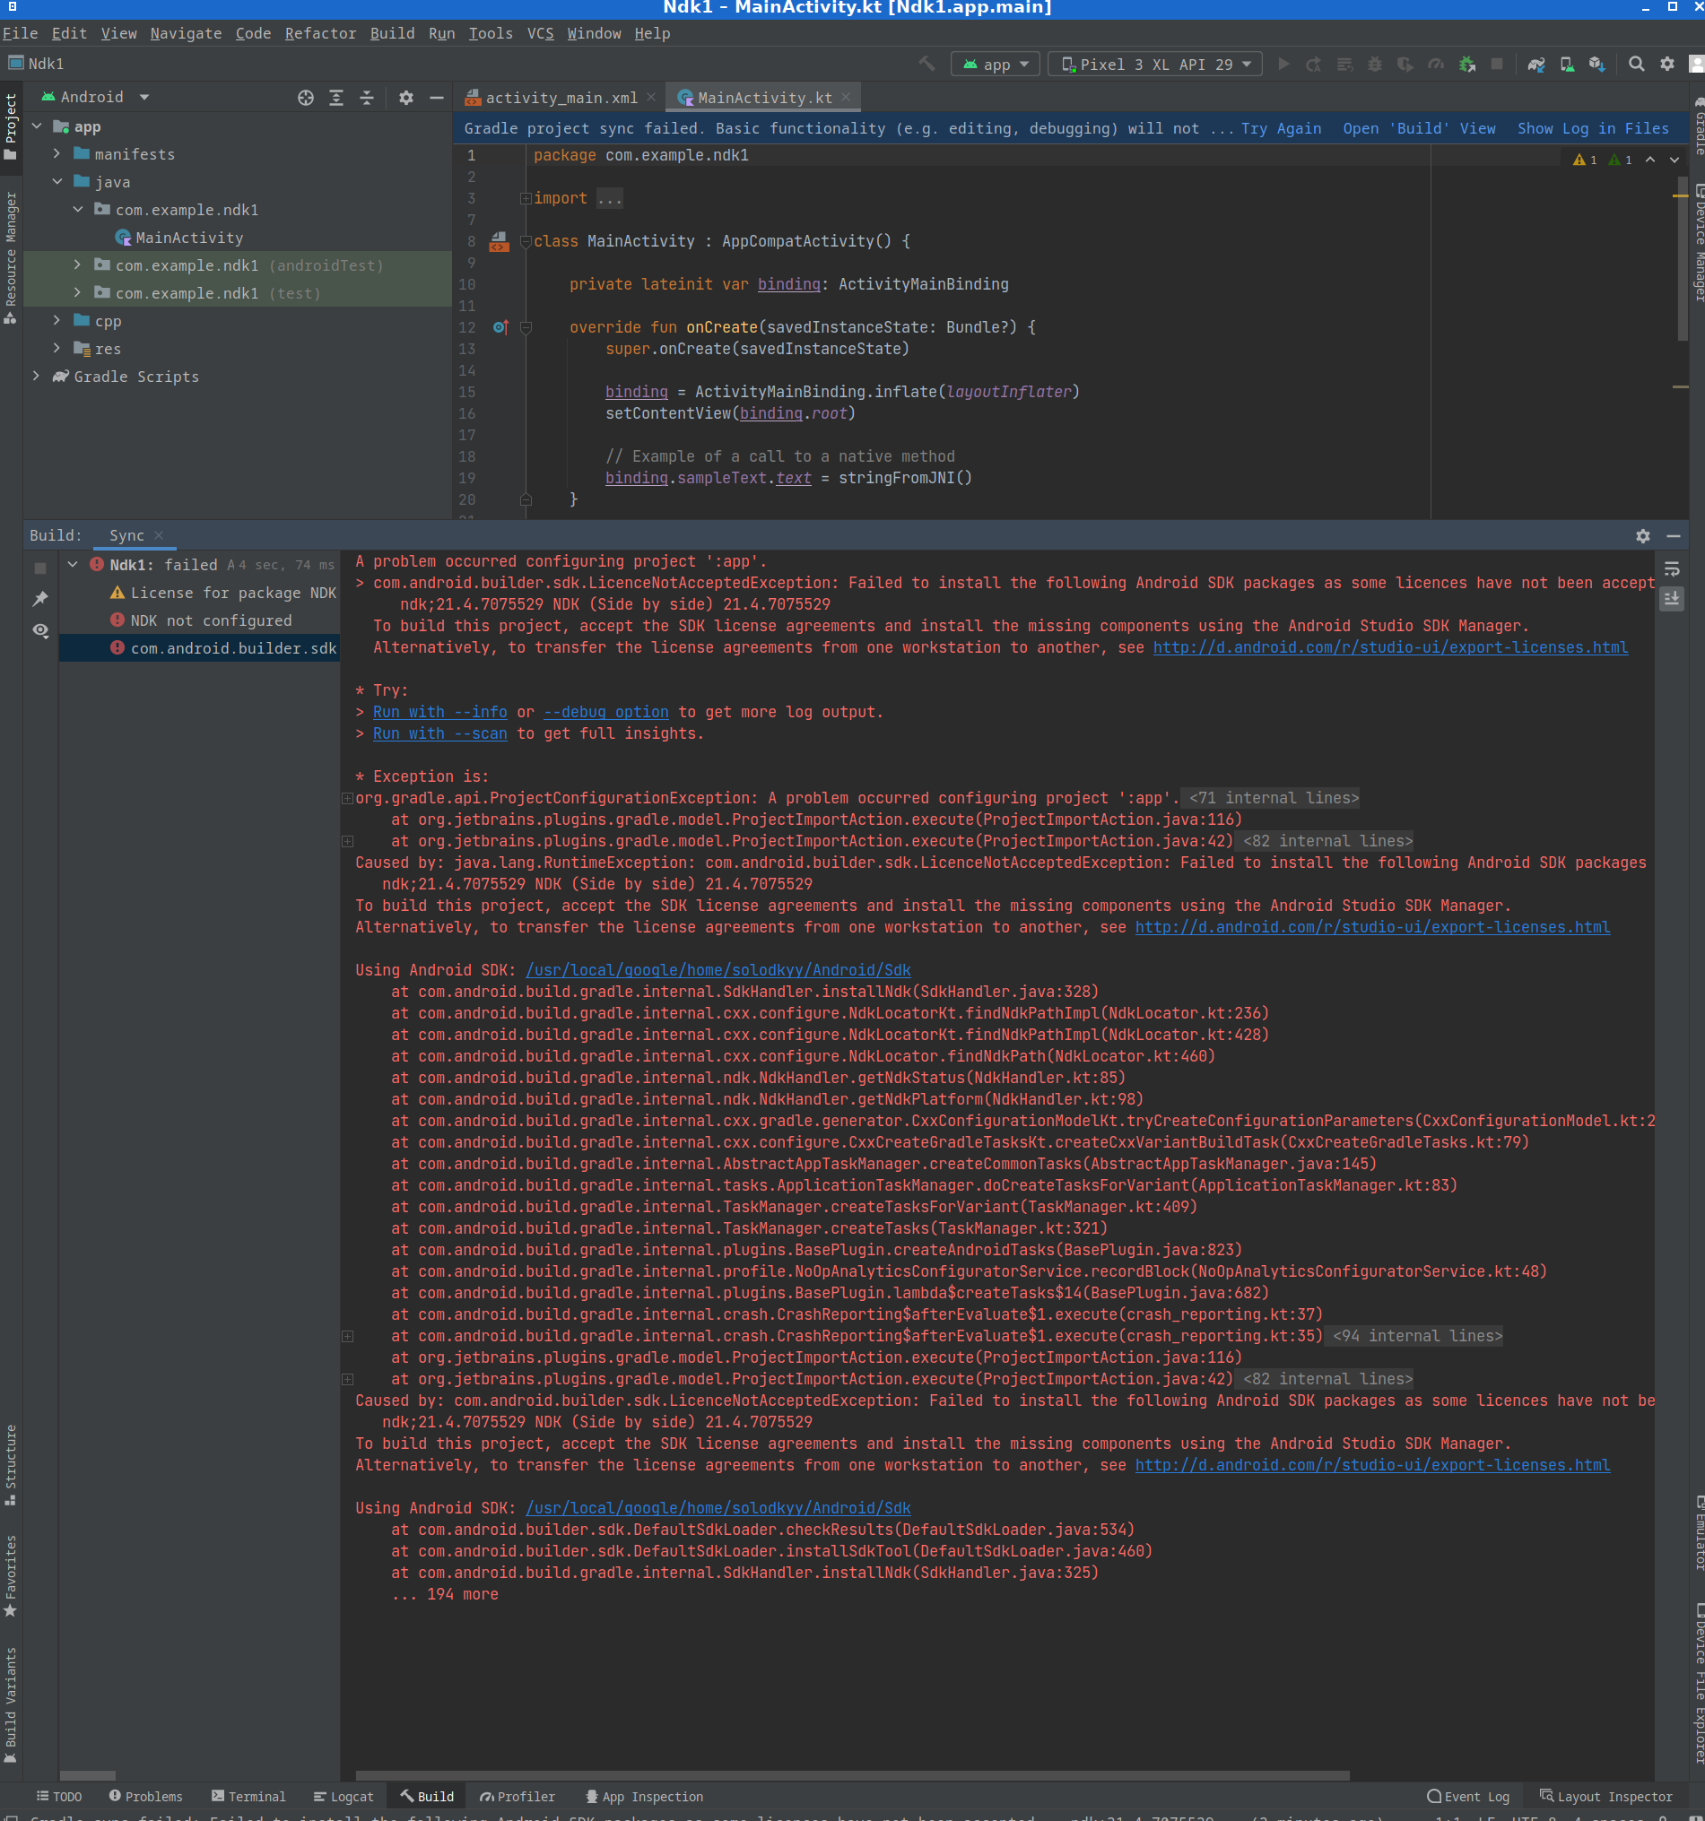The height and width of the screenshot is (1821, 1705).
Task: Expand the Gradle Scripts node
Action: (36, 377)
